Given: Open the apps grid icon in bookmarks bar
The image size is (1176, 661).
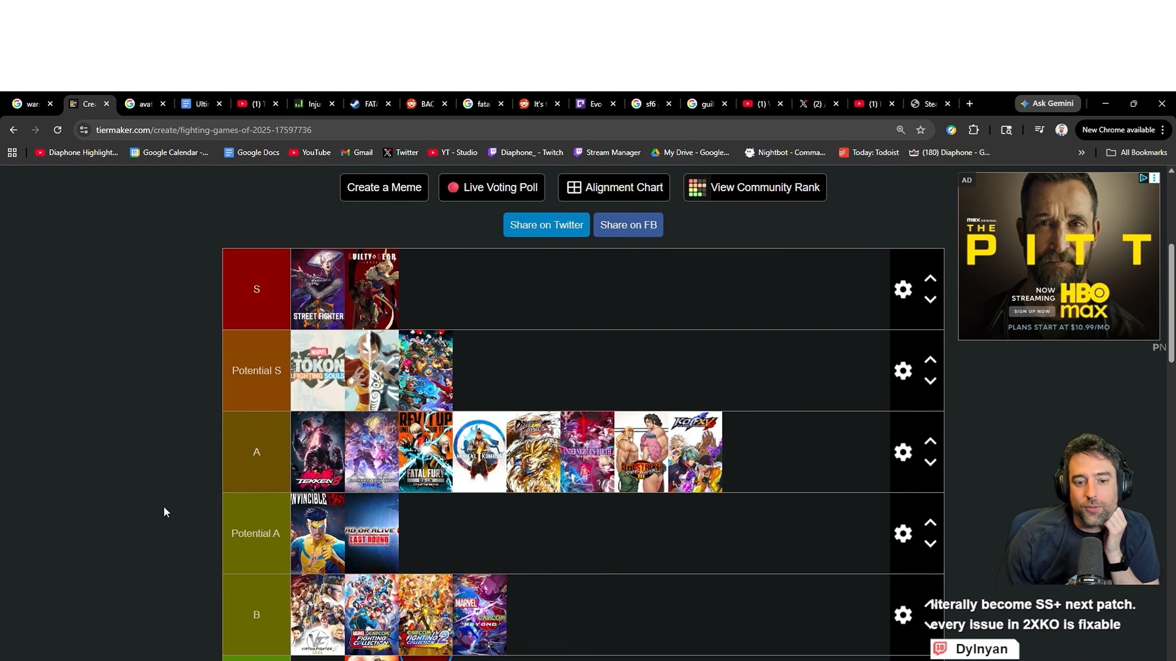Looking at the screenshot, I should (x=12, y=152).
